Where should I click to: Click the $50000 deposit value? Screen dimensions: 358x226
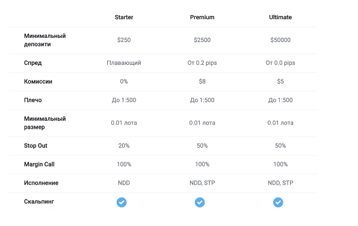(280, 40)
